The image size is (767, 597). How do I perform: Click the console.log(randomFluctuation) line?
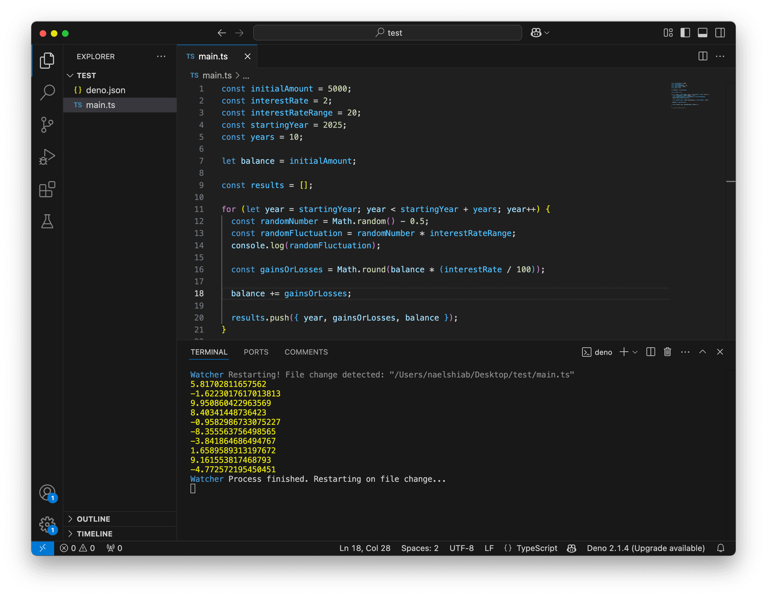[x=305, y=245]
